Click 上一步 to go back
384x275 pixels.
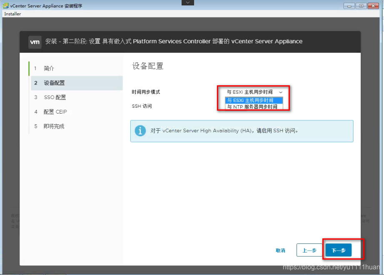click(309, 250)
